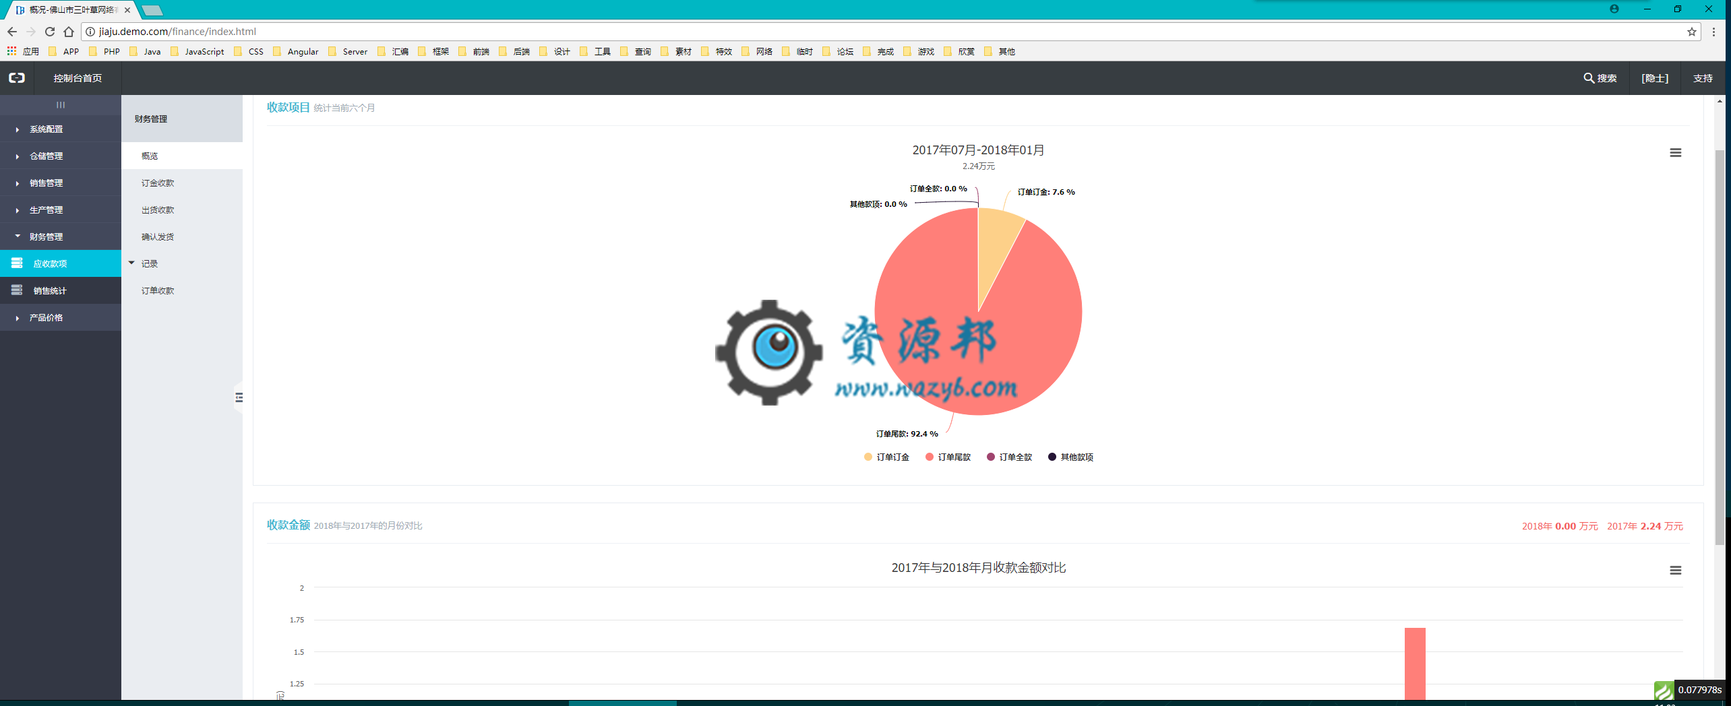Image resolution: width=1731 pixels, height=706 pixels.
Task: Open the PHP bookmark folder
Action: click(x=104, y=51)
